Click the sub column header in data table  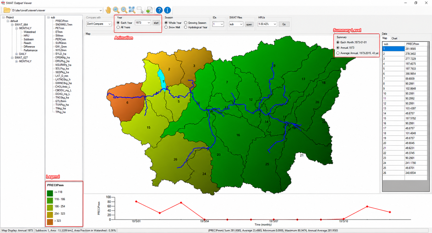point(394,44)
